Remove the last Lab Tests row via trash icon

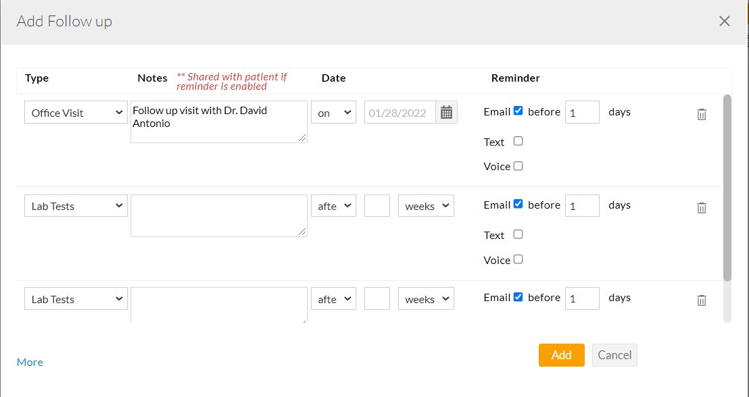702,300
